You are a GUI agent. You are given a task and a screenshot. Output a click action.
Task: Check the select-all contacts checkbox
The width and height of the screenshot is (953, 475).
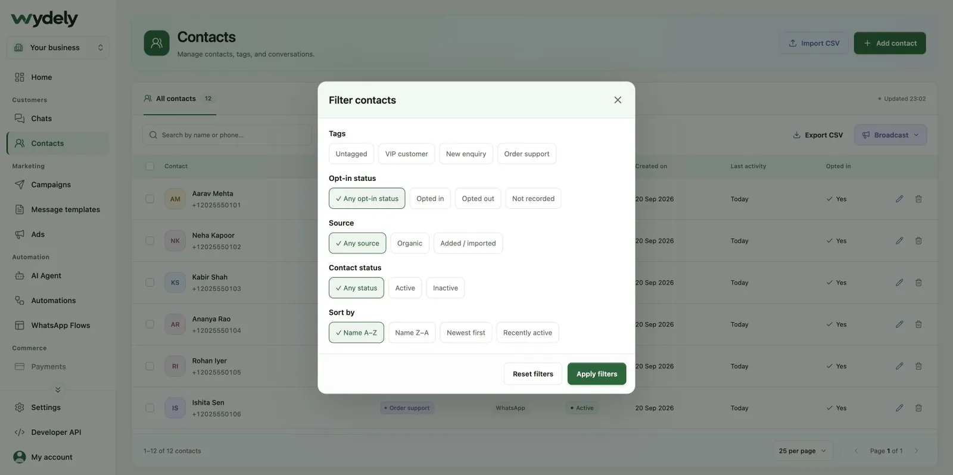coord(150,166)
